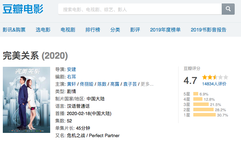This screenshot has width=241, height=149.
Task: Go to 分类 categories
Action: tap(115, 30)
